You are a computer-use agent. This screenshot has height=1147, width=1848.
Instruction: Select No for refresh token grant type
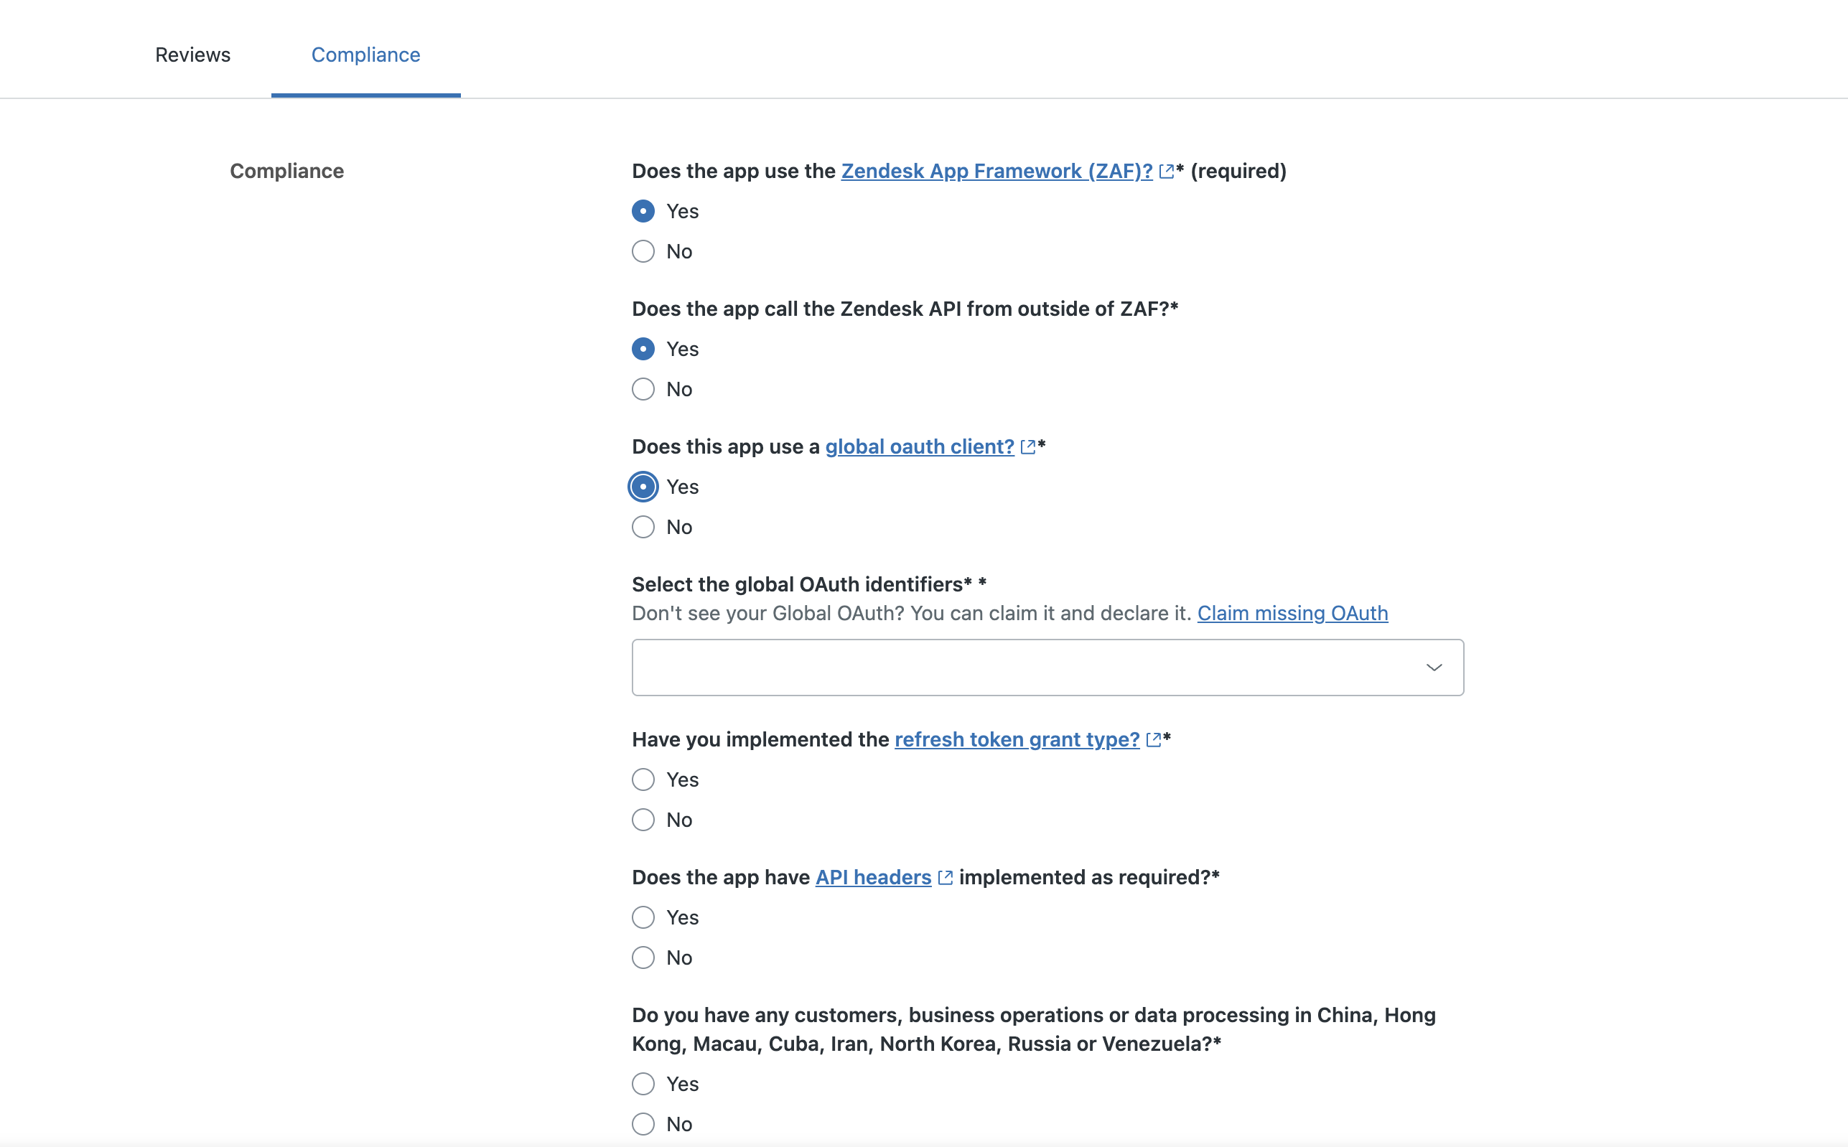pos(643,820)
